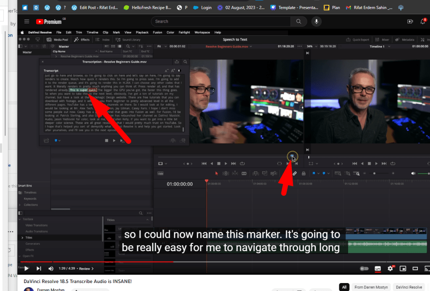Open the Timeline menu in DaVinci Resolve
The image size is (430, 291).
92,32
